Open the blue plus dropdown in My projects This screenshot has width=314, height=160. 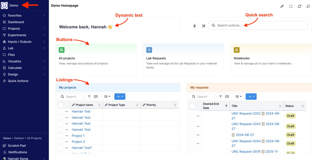[x=120, y=97]
